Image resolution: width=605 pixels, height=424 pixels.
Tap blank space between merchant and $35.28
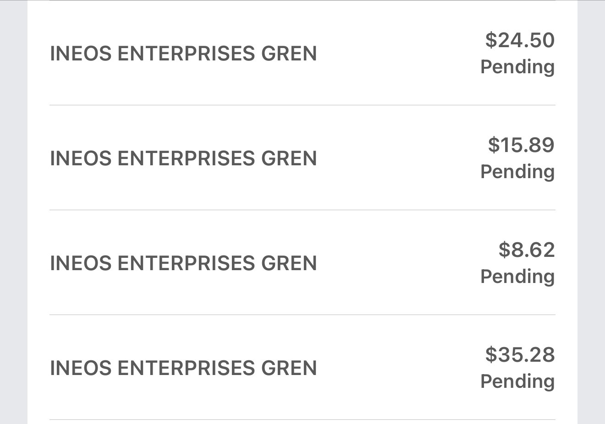coord(399,368)
